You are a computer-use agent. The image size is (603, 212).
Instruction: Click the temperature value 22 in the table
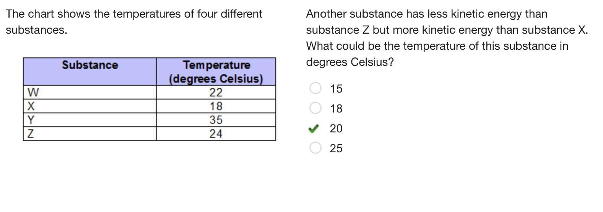coord(216,92)
